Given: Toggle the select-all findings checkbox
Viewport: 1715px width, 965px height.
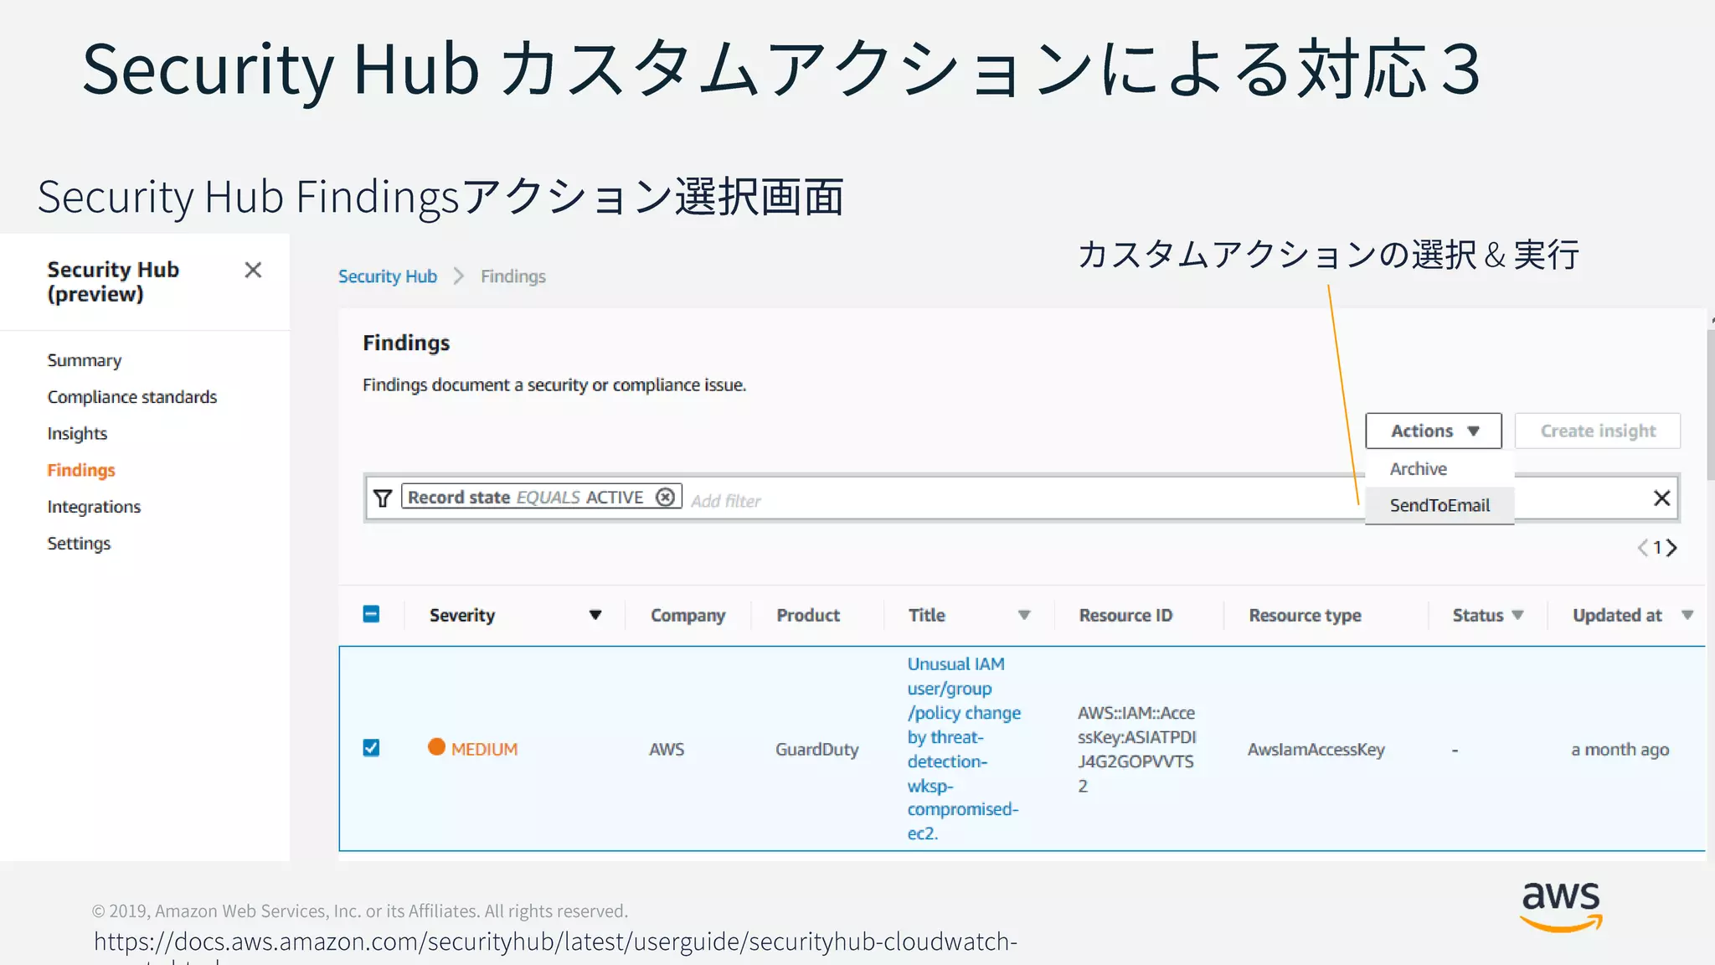Looking at the screenshot, I should [372, 614].
